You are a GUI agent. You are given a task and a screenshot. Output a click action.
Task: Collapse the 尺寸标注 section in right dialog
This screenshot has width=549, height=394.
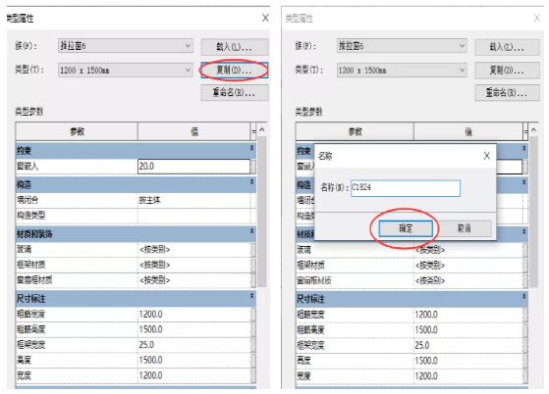pyautogui.click(x=524, y=297)
